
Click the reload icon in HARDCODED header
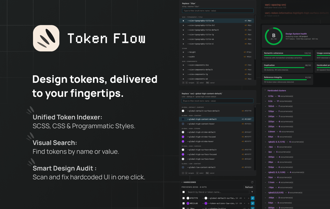pos(252,182)
